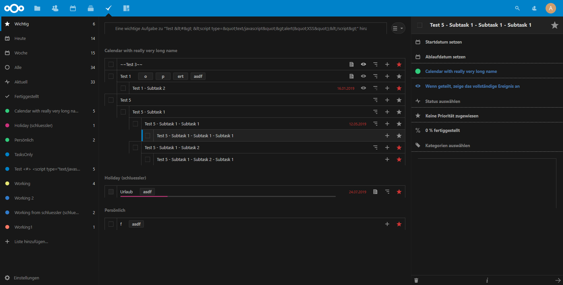563x285 pixels.
Task: Add subtask to task f with plus
Action: 387,224
